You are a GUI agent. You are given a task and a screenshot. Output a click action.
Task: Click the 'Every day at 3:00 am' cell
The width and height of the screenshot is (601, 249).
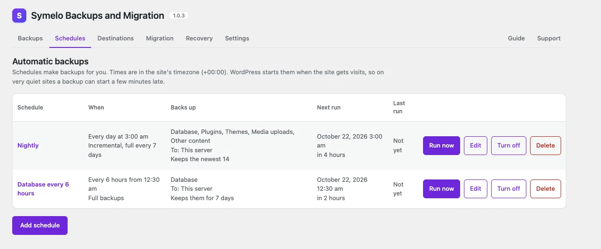pyautogui.click(x=118, y=137)
